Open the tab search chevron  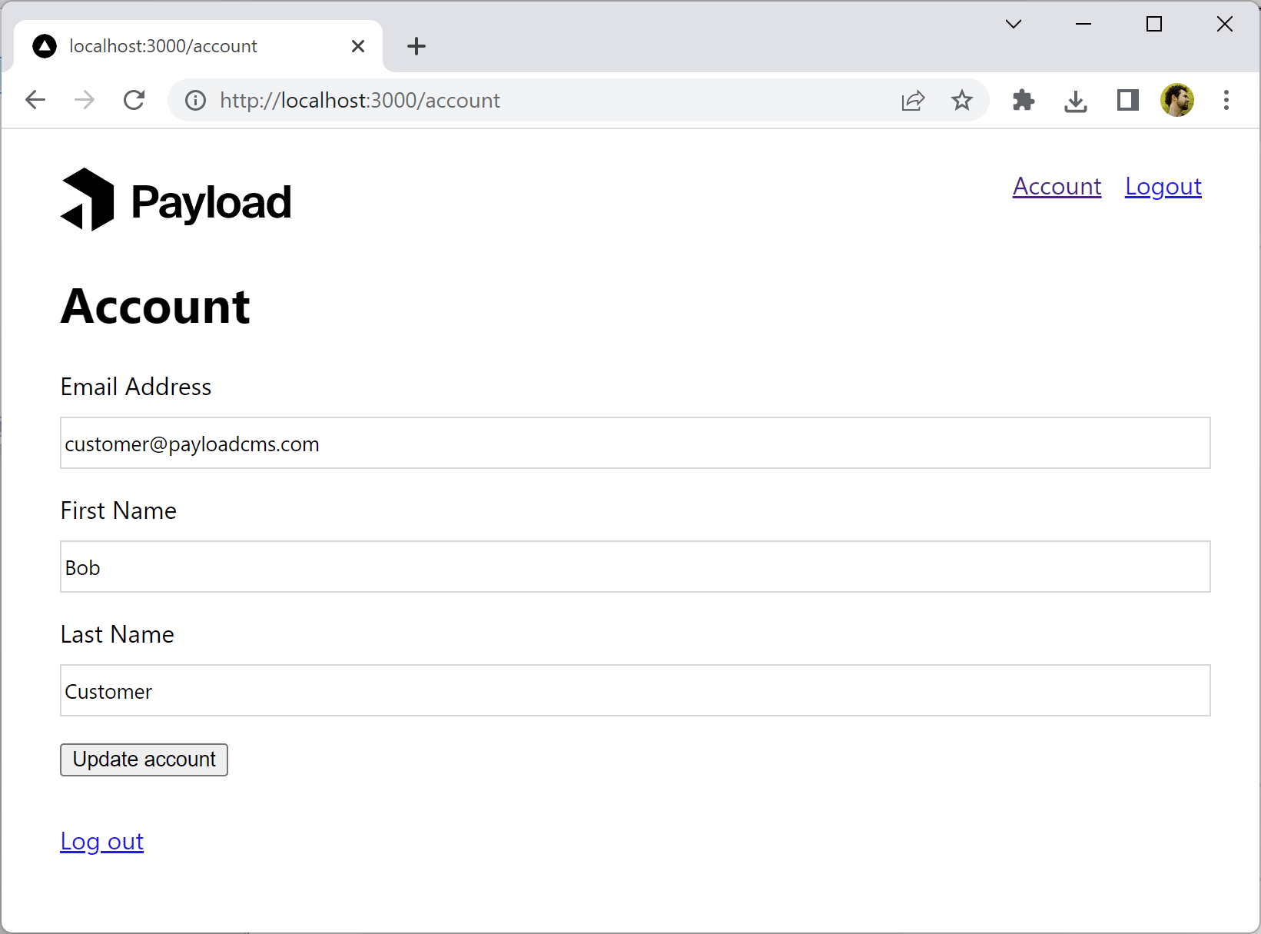click(x=1014, y=24)
